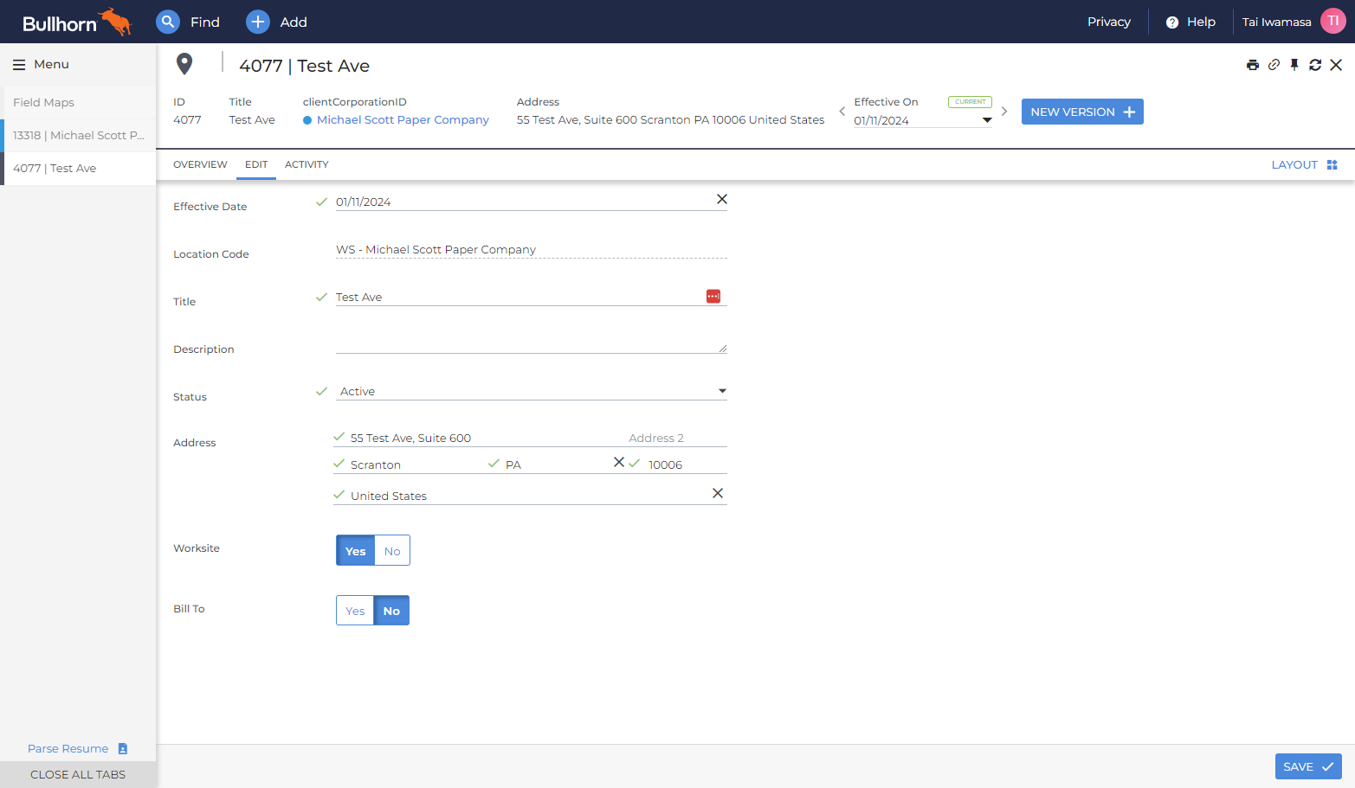Screen dimensions: 1355x788
Task: Open Michael Scott Paper Company link
Action: pyautogui.click(x=403, y=120)
